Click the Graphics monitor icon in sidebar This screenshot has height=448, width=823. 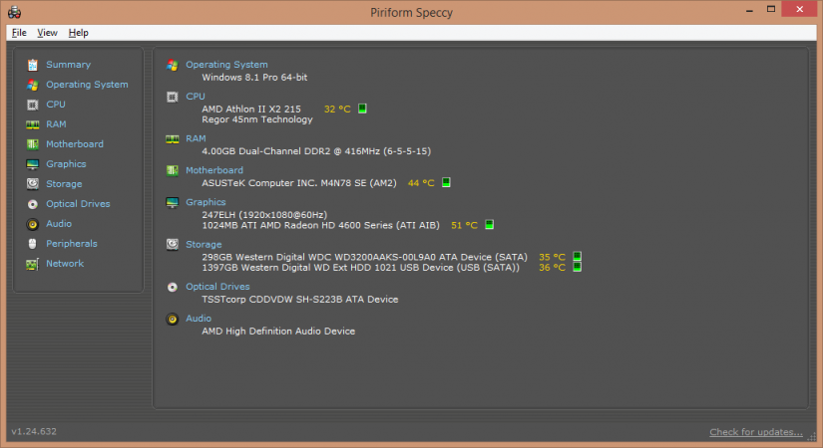point(33,164)
